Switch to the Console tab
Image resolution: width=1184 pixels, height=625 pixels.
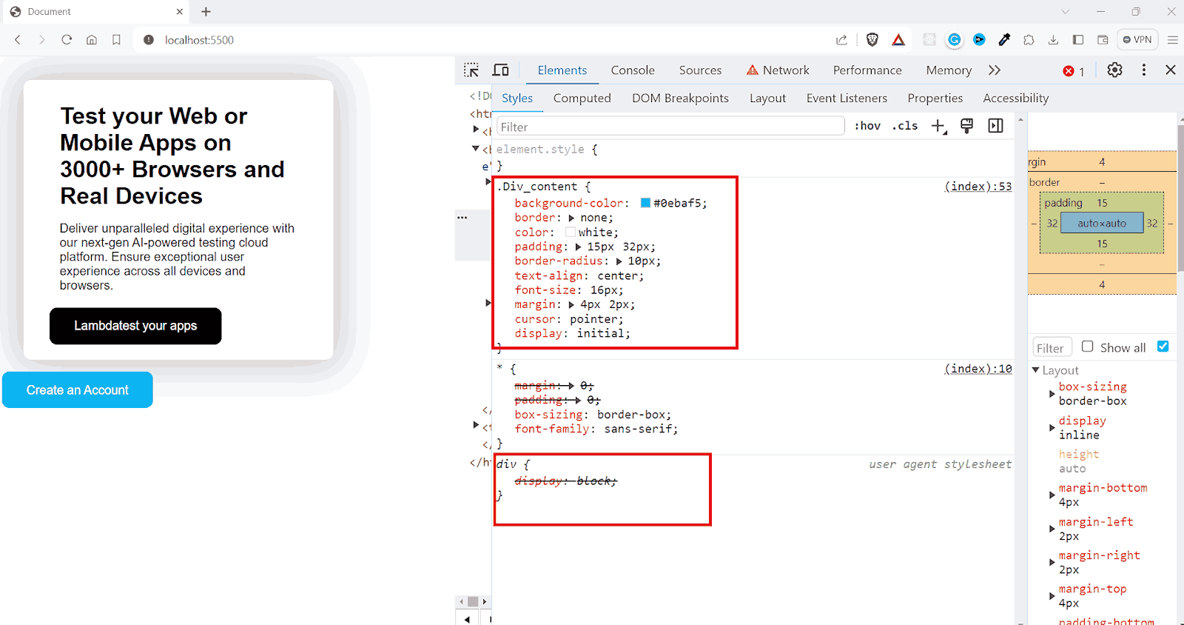click(x=633, y=70)
